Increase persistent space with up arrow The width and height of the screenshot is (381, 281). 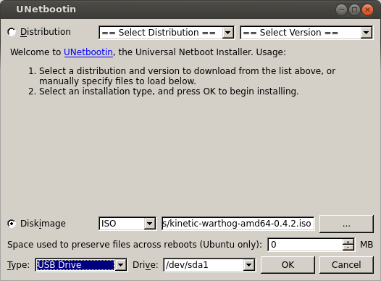coord(348,242)
